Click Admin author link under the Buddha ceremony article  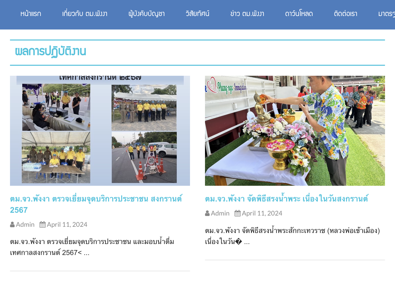220,213
